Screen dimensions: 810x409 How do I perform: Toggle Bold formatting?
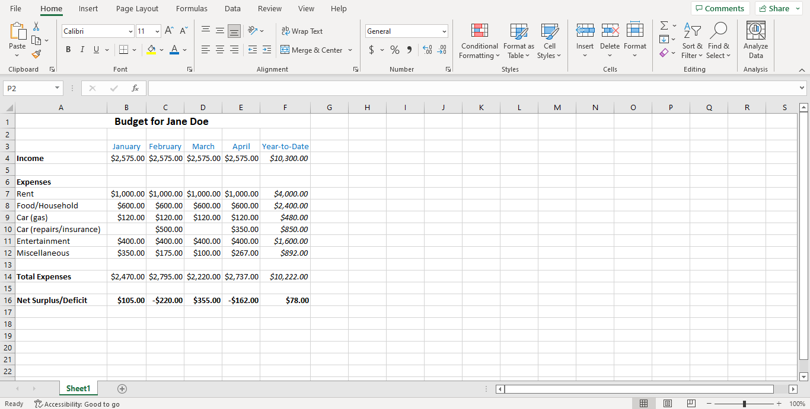68,50
